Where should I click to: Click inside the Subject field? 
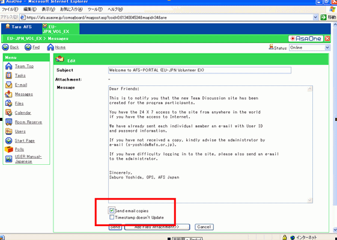(x=199, y=70)
